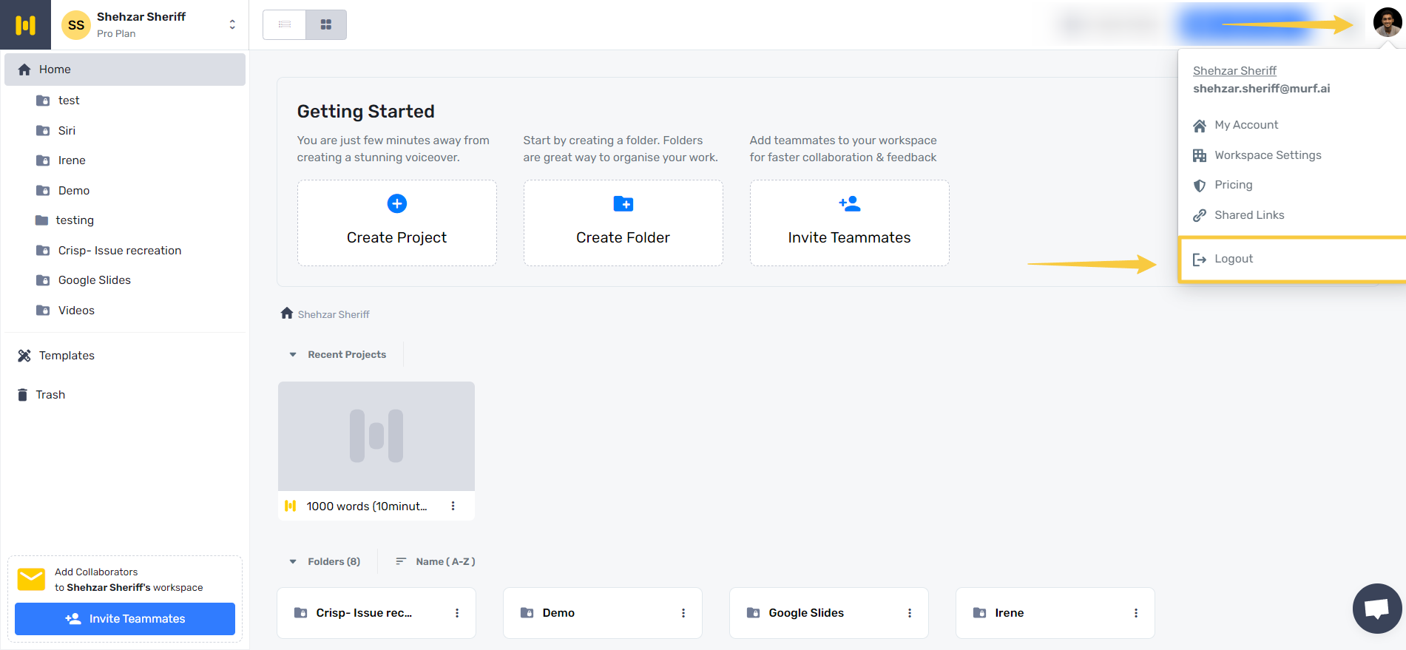The height and width of the screenshot is (650, 1406).
Task: Click the Murf logo icon
Action: 25,25
